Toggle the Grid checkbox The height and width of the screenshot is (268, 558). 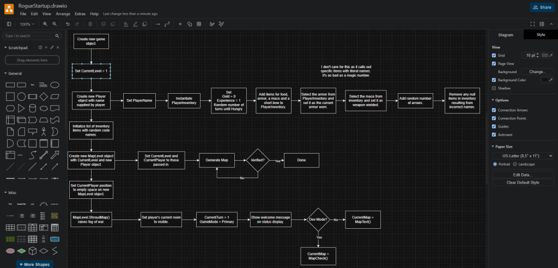point(494,56)
